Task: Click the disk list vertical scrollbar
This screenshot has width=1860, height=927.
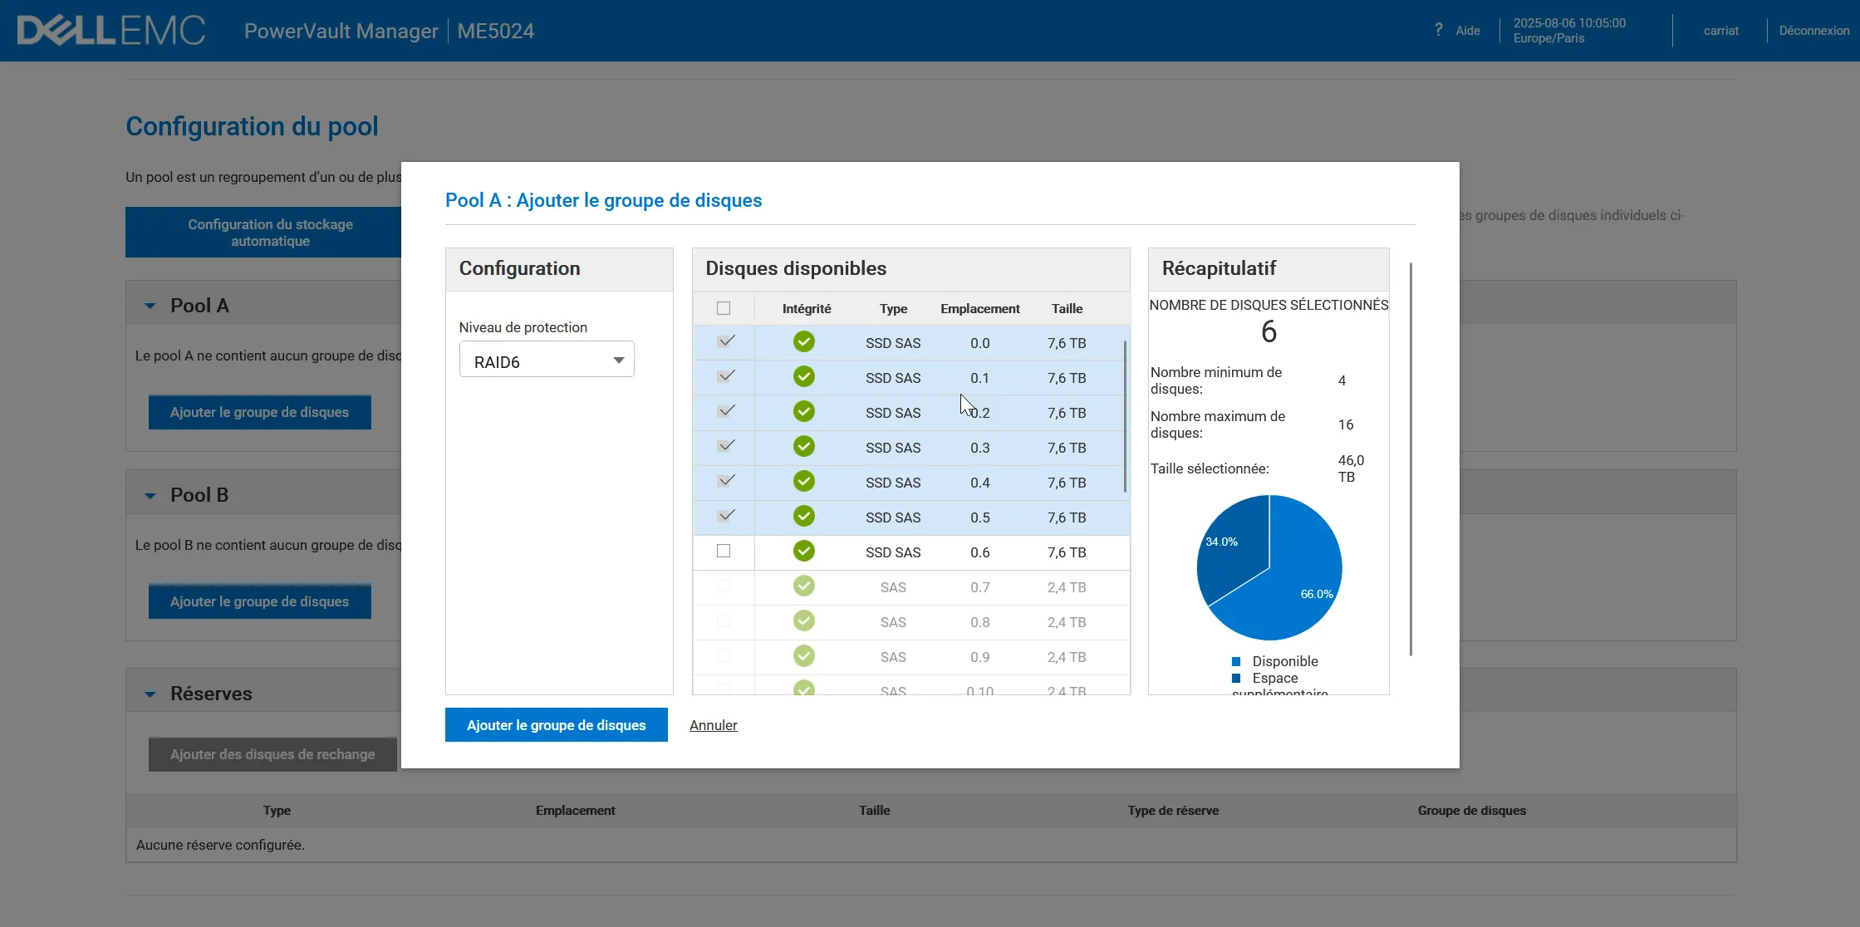Action: pos(1125,415)
